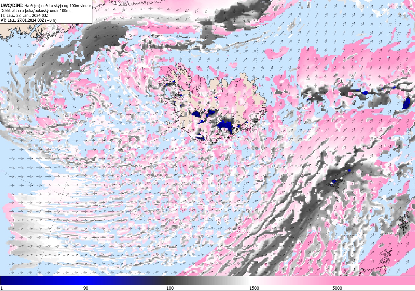This screenshot has height=291, width=415.
Task: Click the UWC/DINI title text in legend box
Action: pyautogui.click(x=11, y=6)
